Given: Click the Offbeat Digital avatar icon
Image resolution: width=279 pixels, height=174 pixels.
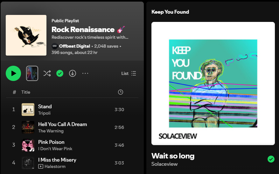Looking at the screenshot, I should click(x=55, y=46).
